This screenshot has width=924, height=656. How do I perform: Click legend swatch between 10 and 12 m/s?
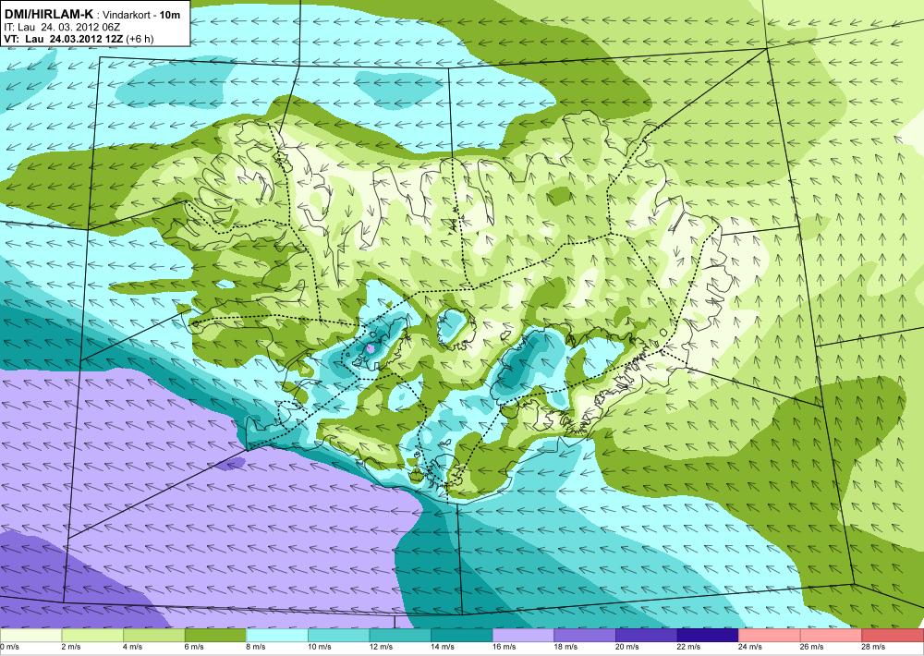click(x=338, y=636)
